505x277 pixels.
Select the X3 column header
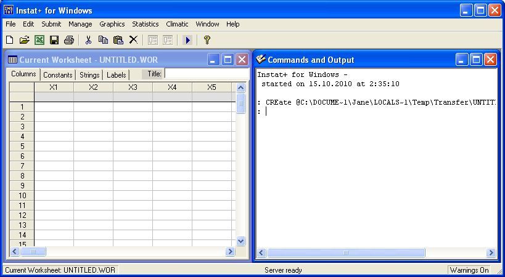click(133, 87)
